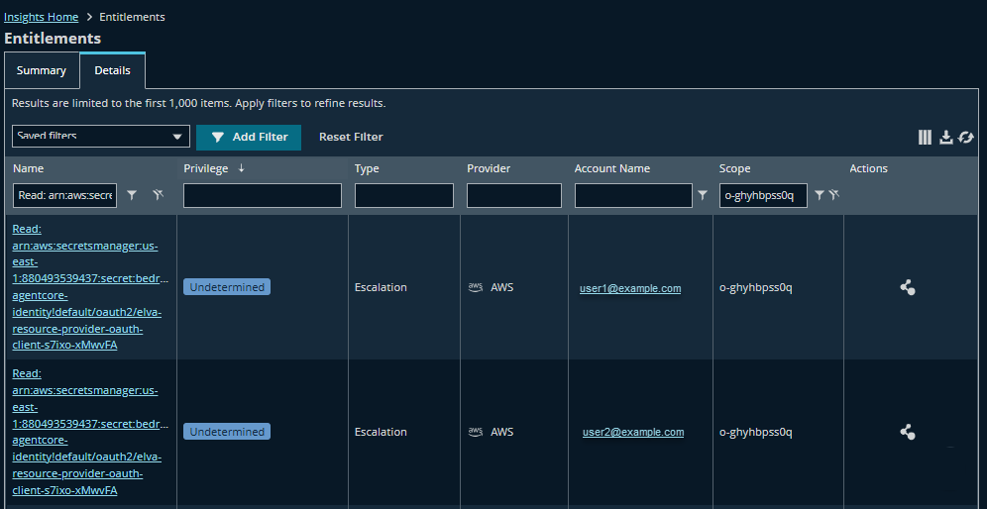The image size is (987, 509).
Task: Click scope o-ghyhbpss0q in user1 row
Action: point(756,287)
